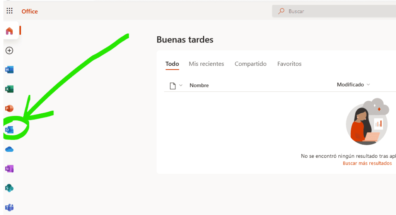Launch OneNote from the sidebar

coord(9,169)
